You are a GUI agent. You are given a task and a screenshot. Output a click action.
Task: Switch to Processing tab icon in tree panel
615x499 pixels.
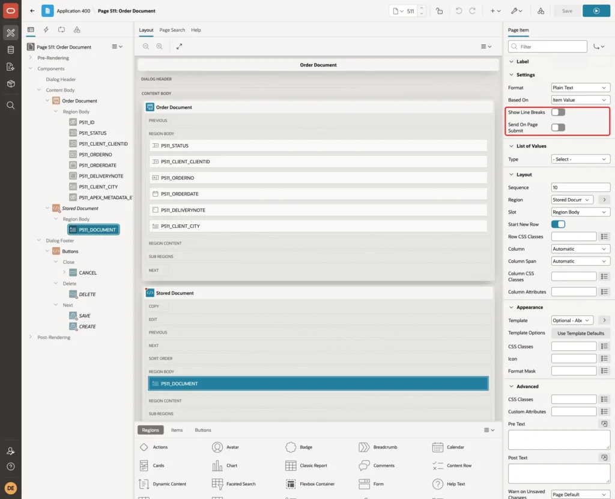[x=62, y=30]
